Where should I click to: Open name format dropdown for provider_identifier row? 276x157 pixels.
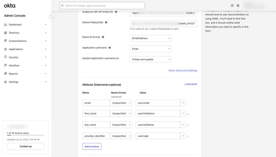(121, 136)
